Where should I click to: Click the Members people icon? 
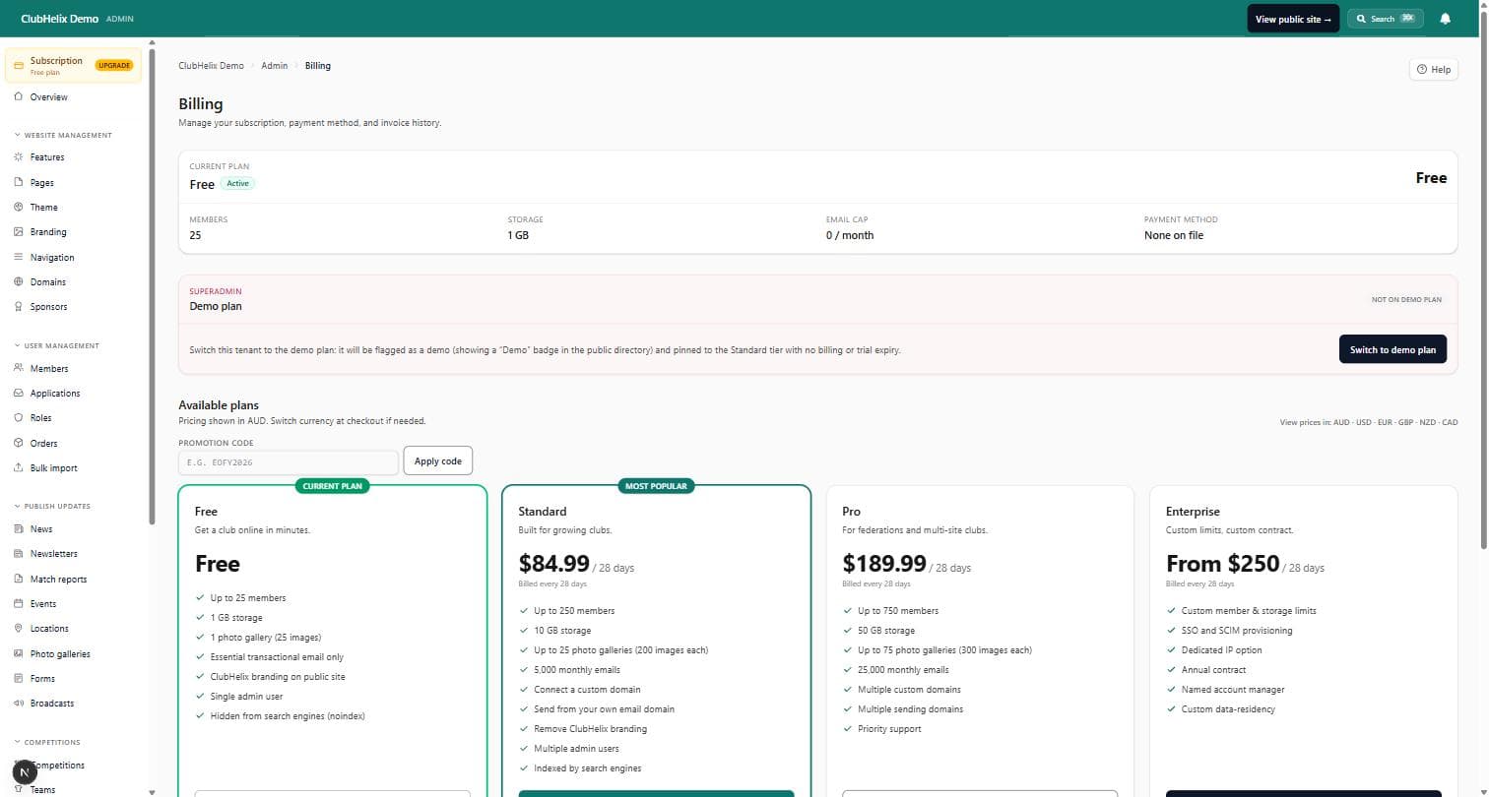point(19,368)
